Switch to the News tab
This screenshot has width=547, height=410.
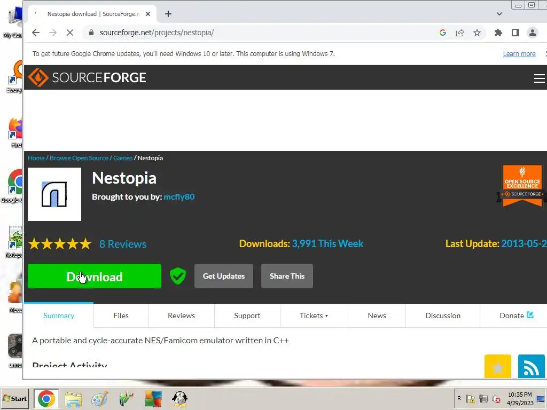coord(377,316)
